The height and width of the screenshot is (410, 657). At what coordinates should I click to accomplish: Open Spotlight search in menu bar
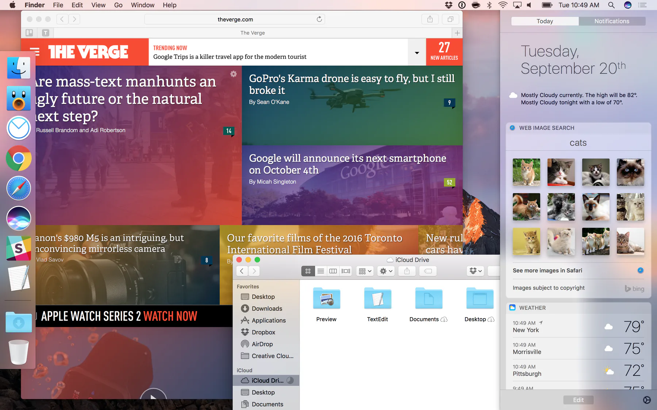click(x=611, y=5)
